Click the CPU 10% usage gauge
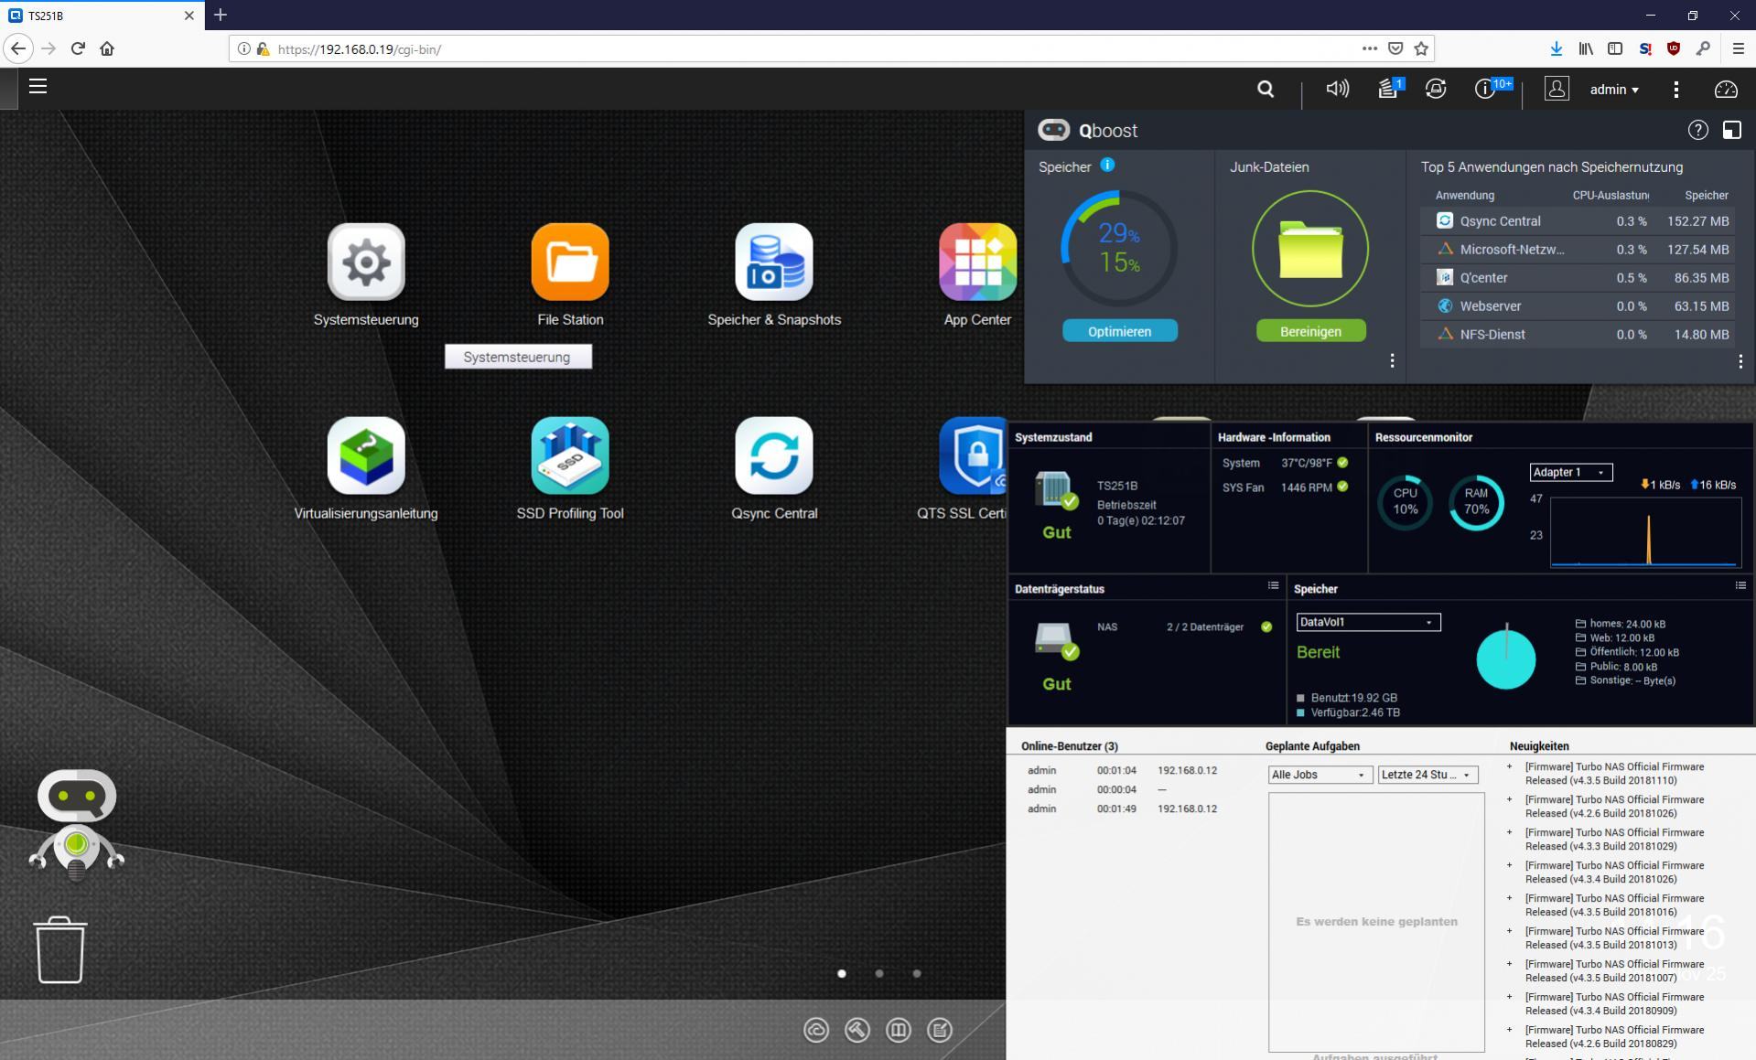Viewport: 1756px width, 1060px height. 1405,501
